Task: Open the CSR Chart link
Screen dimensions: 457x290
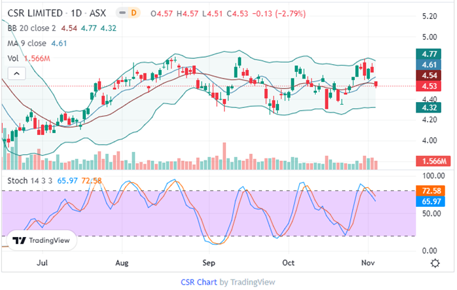Action: point(199,282)
